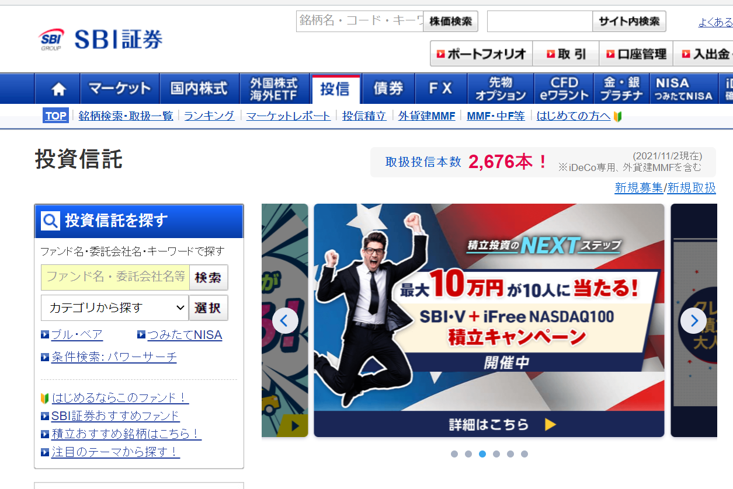
Task: Click the 検索 button for fund search
Action: pyautogui.click(x=209, y=277)
